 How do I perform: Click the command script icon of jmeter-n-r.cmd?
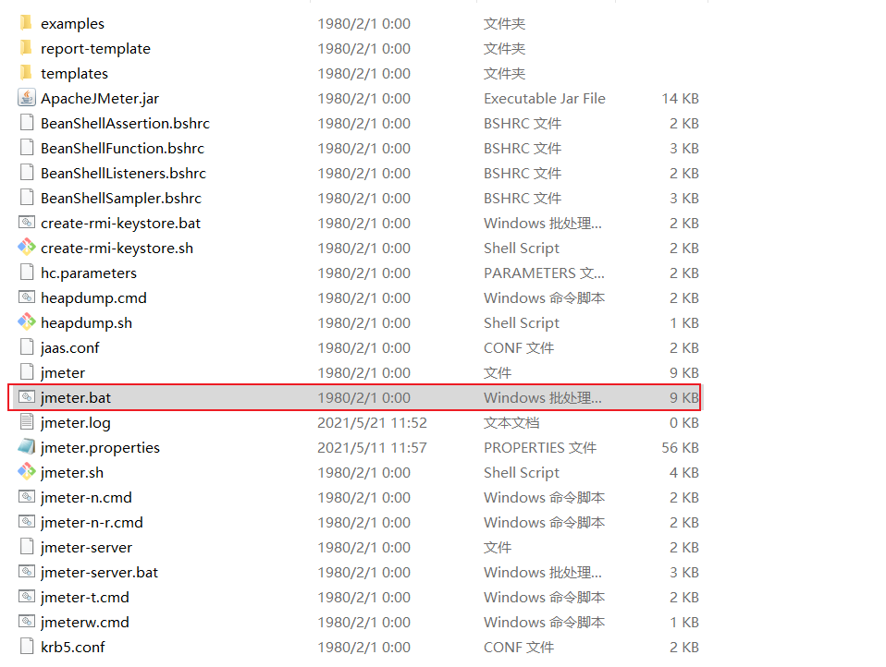click(x=27, y=521)
